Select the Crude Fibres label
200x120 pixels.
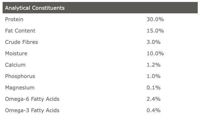[21, 42]
